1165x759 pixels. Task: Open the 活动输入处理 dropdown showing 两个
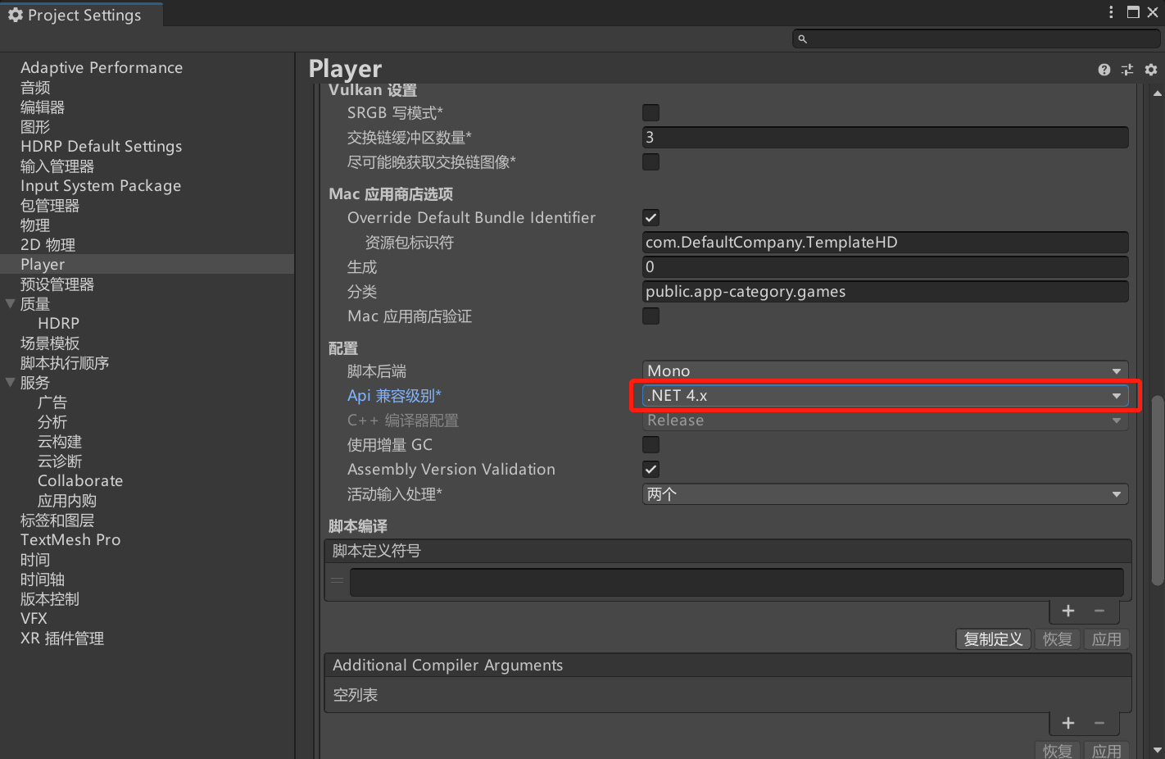[x=885, y=493]
